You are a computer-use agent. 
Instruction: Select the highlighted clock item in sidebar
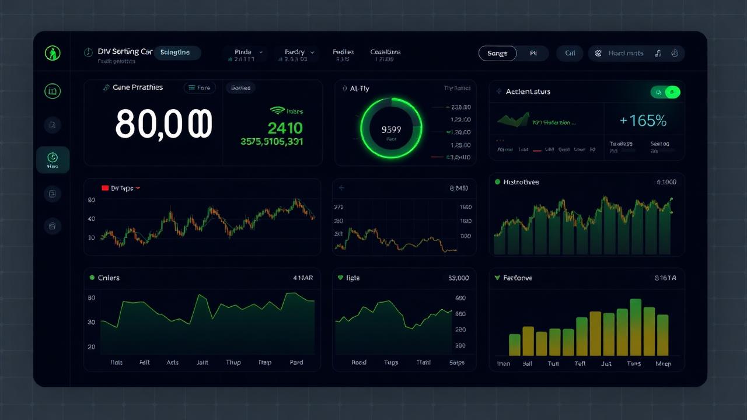point(53,159)
